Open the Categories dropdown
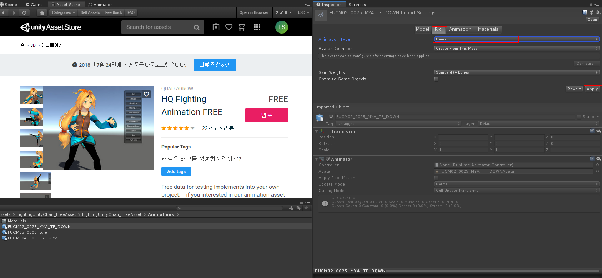The height and width of the screenshot is (278, 602). [63, 12]
